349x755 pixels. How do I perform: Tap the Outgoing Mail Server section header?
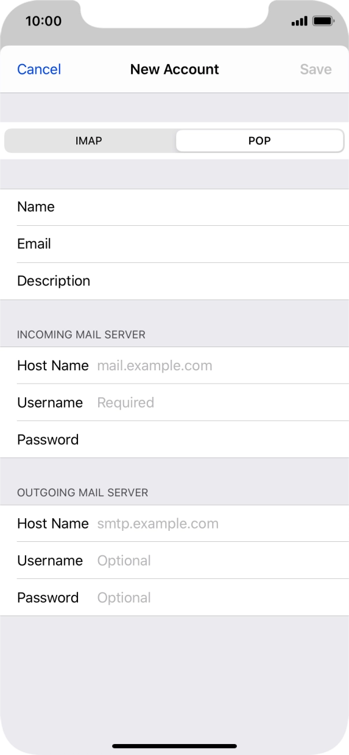coord(83,493)
